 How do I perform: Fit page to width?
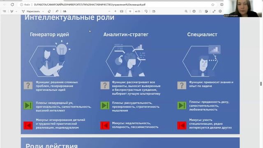122,11
